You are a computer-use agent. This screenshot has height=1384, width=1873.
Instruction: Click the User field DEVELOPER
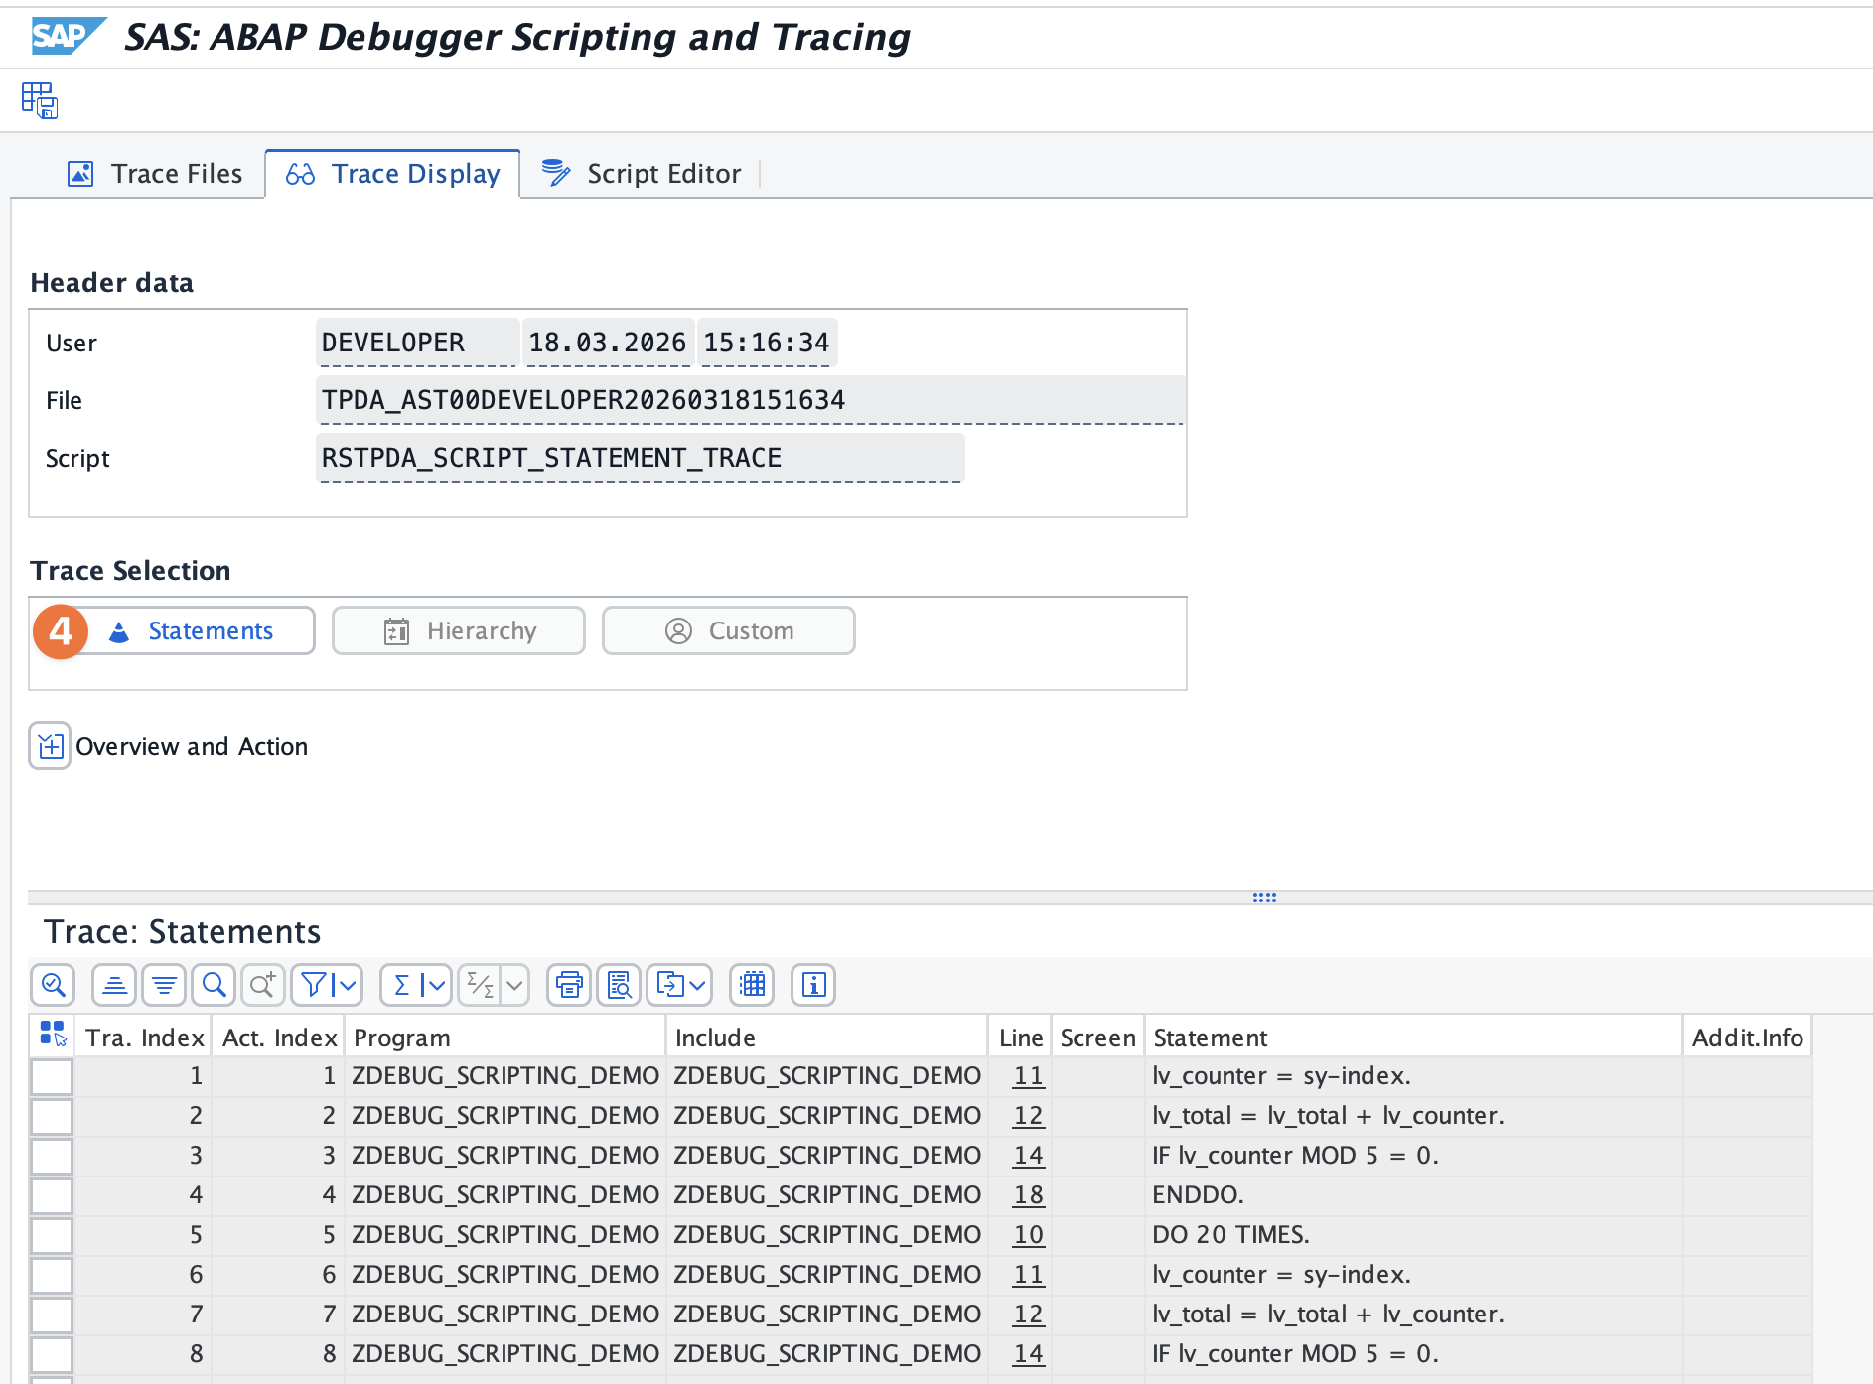pos(417,343)
